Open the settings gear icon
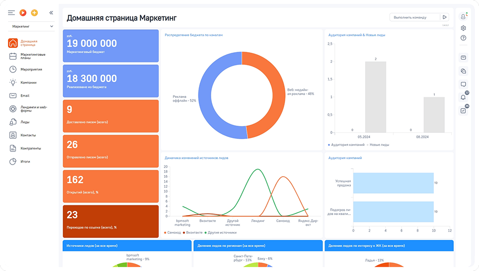This screenshot has height=271, width=479. tap(463, 28)
